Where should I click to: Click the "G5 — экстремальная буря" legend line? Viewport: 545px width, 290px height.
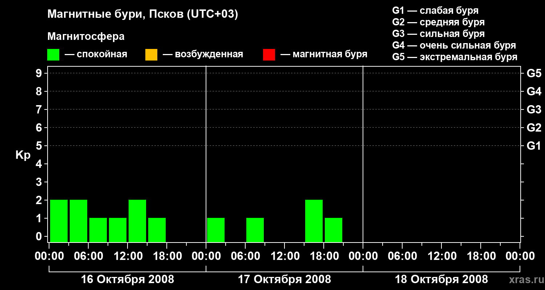(455, 57)
